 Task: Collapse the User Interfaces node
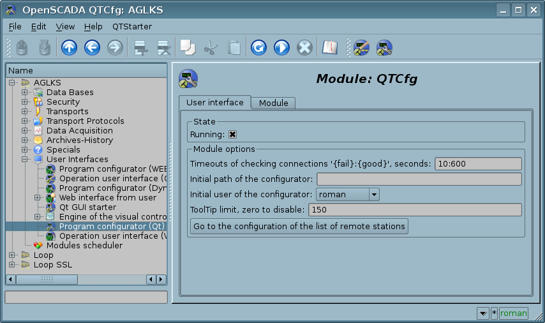pos(24,159)
